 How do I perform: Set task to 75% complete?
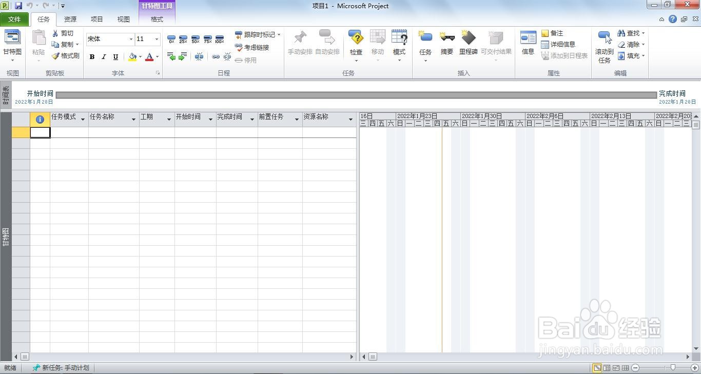[207, 39]
